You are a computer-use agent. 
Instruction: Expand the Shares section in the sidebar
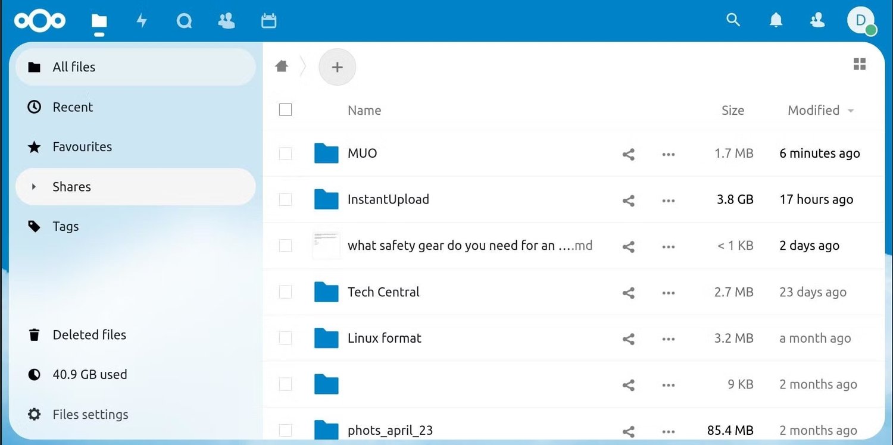coord(34,186)
